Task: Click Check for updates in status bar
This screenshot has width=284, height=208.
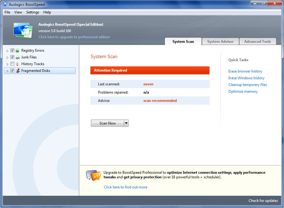Action: tap(263, 201)
